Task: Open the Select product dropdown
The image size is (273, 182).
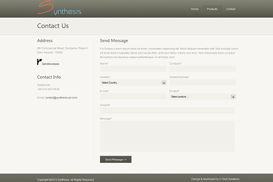Action: [x=202, y=97]
